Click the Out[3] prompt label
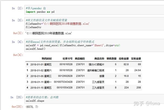The image size is (164, 110). pyautogui.click(x=18, y=33)
